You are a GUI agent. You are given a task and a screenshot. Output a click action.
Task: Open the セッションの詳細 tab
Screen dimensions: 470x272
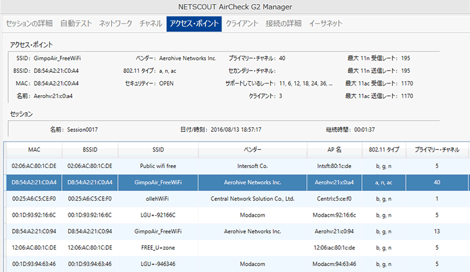click(29, 23)
